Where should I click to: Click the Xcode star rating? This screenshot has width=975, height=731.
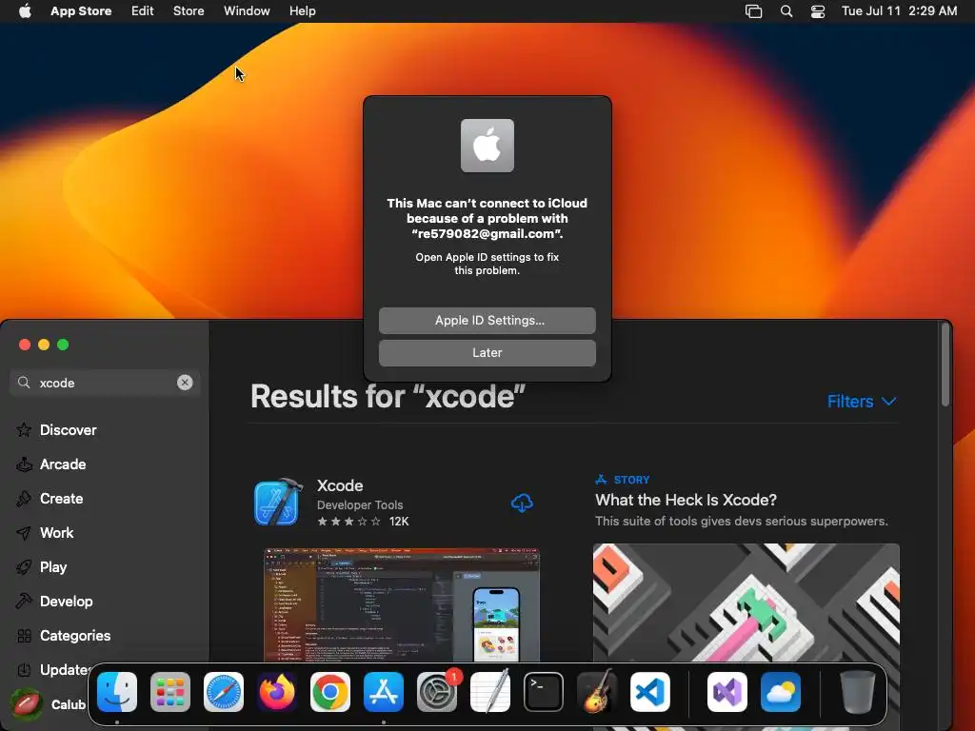348,522
